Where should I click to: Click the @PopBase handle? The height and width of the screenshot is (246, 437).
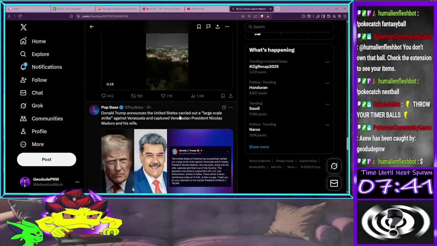pos(134,107)
